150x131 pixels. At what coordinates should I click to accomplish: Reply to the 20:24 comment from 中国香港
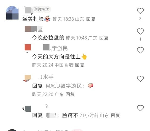click(80, 65)
